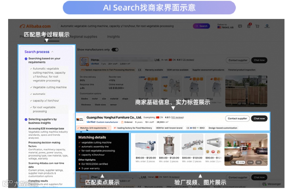This screenshot has height=189, width=292.
Task: Click the Warranty available tag
Action: pyautogui.click(x=154, y=70)
